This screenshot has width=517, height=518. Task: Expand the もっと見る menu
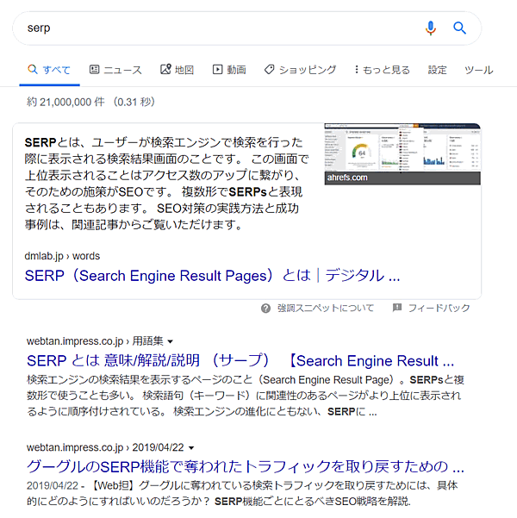(383, 70)
